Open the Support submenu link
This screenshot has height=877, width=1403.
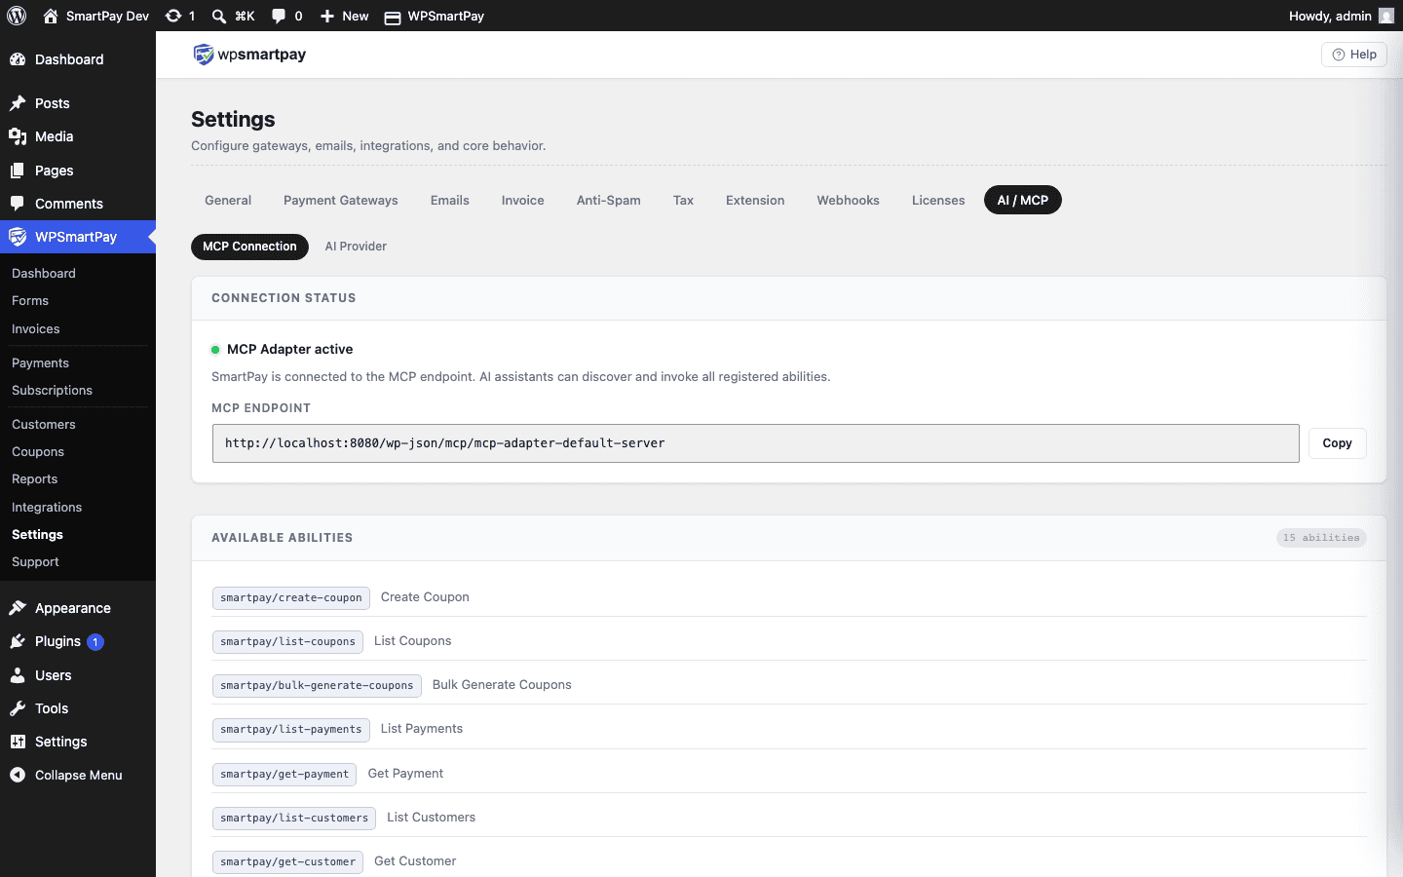pos(35,562)
